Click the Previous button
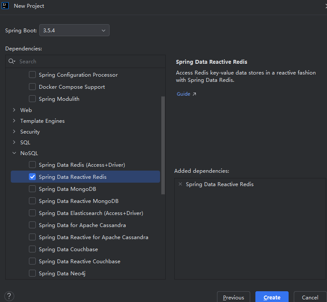This screenshot has width=327, height=302. [233, 297]
